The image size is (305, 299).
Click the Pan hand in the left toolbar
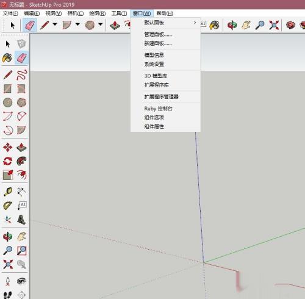pos(21,237)
